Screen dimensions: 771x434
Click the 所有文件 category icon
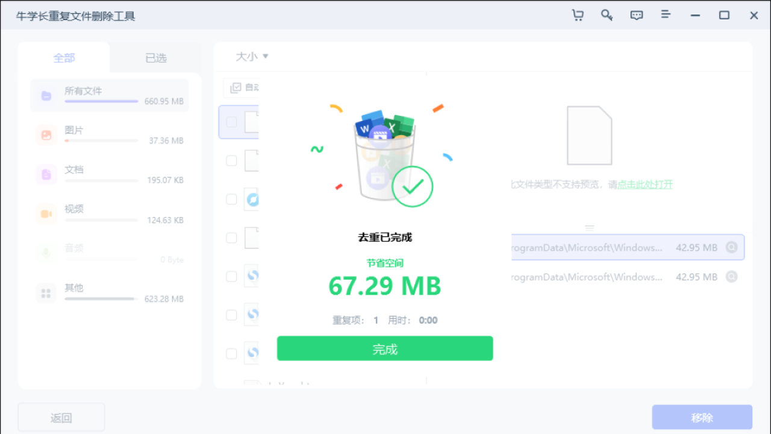point(46,95)
